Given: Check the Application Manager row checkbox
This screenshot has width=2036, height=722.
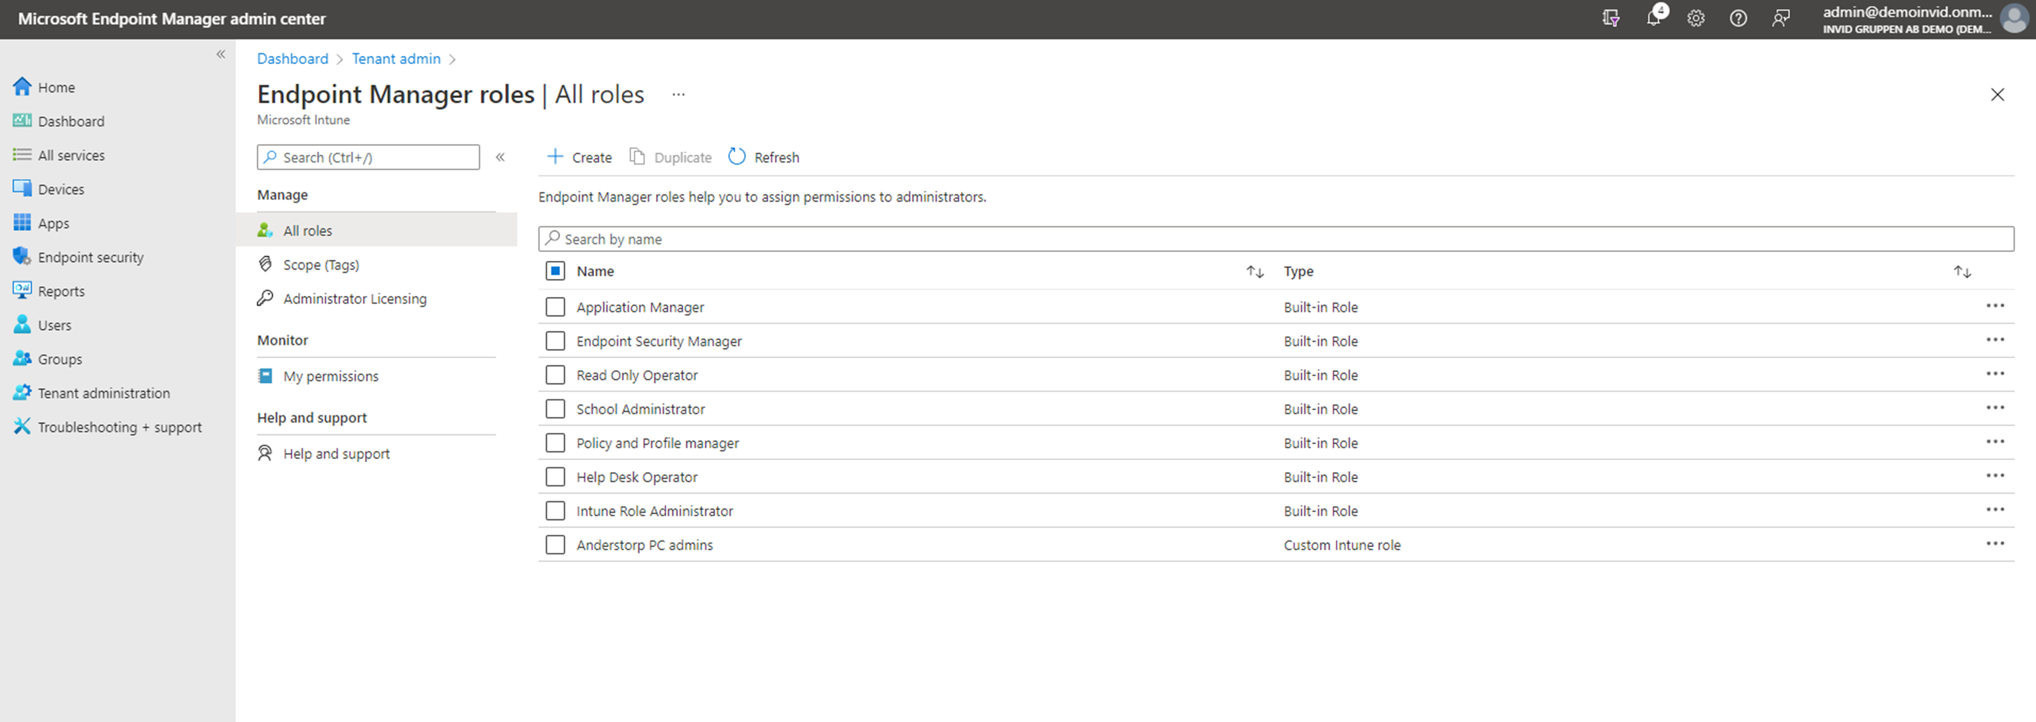Looking at the screenshot, I should [555, 306].
